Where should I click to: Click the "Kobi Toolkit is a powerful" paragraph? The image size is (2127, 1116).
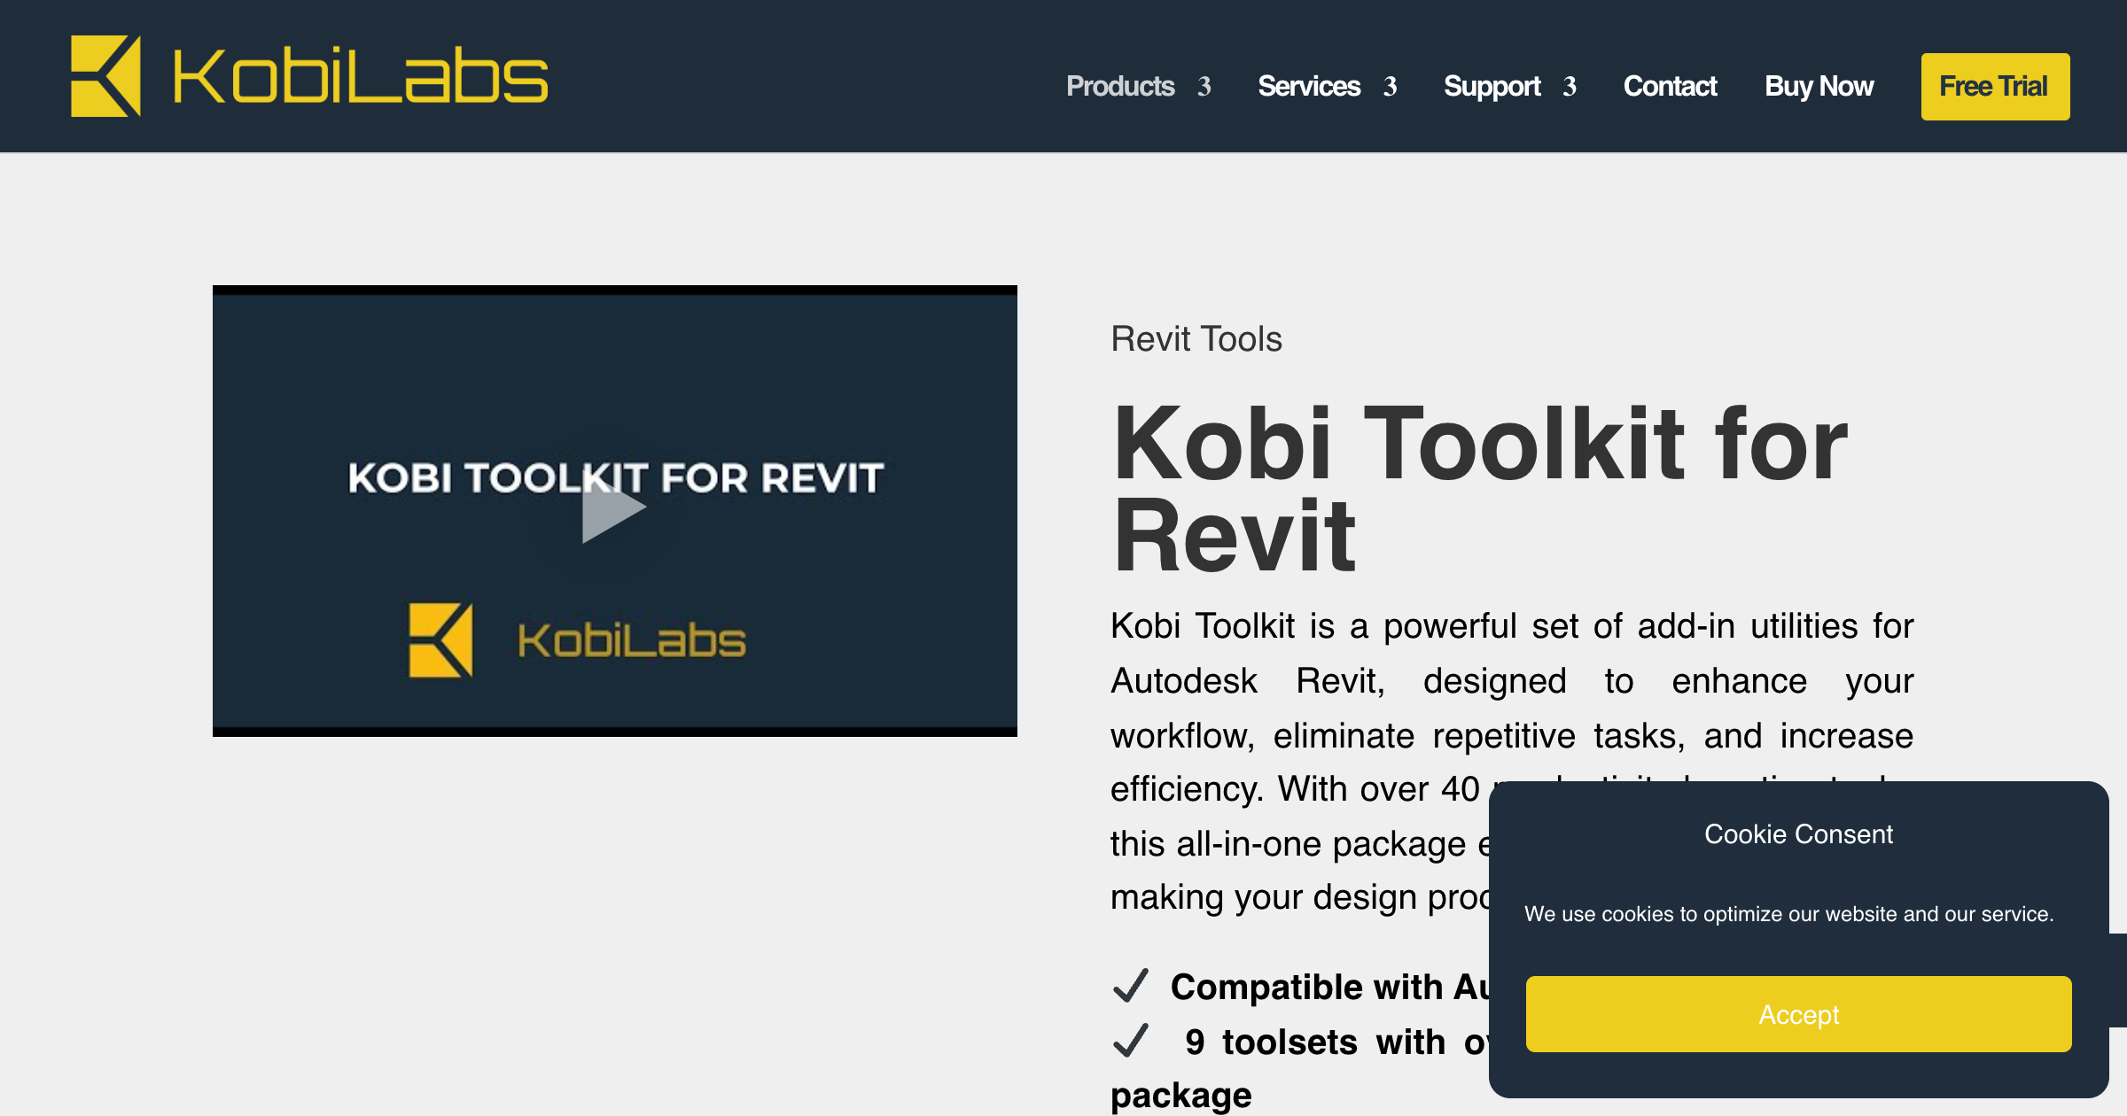pyautogui.click(x=1512, y=762)
